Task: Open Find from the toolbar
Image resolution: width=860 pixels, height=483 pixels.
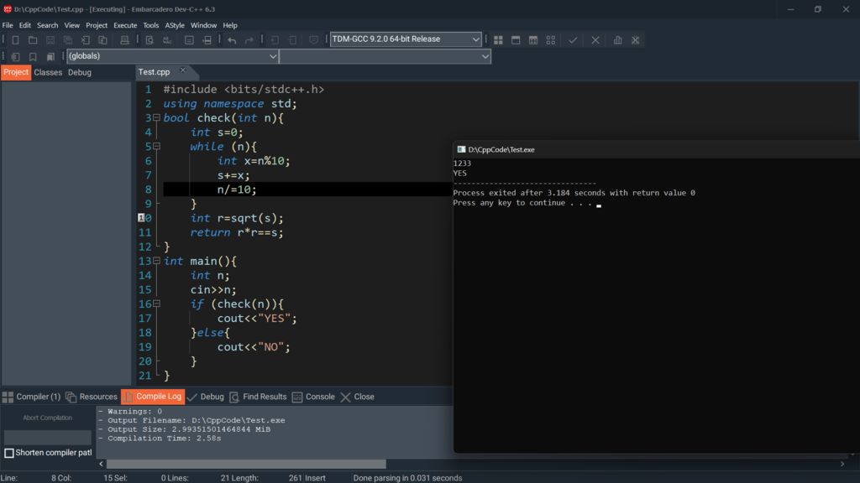Action: [x=149, y=40]
